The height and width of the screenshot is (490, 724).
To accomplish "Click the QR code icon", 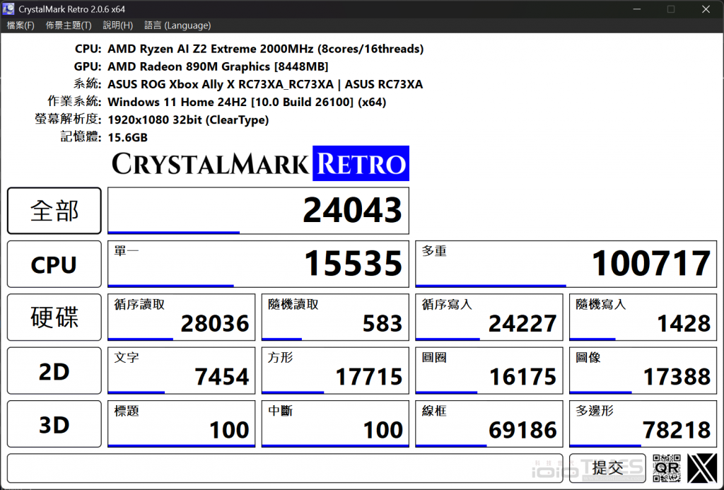I will click(666, 468).
